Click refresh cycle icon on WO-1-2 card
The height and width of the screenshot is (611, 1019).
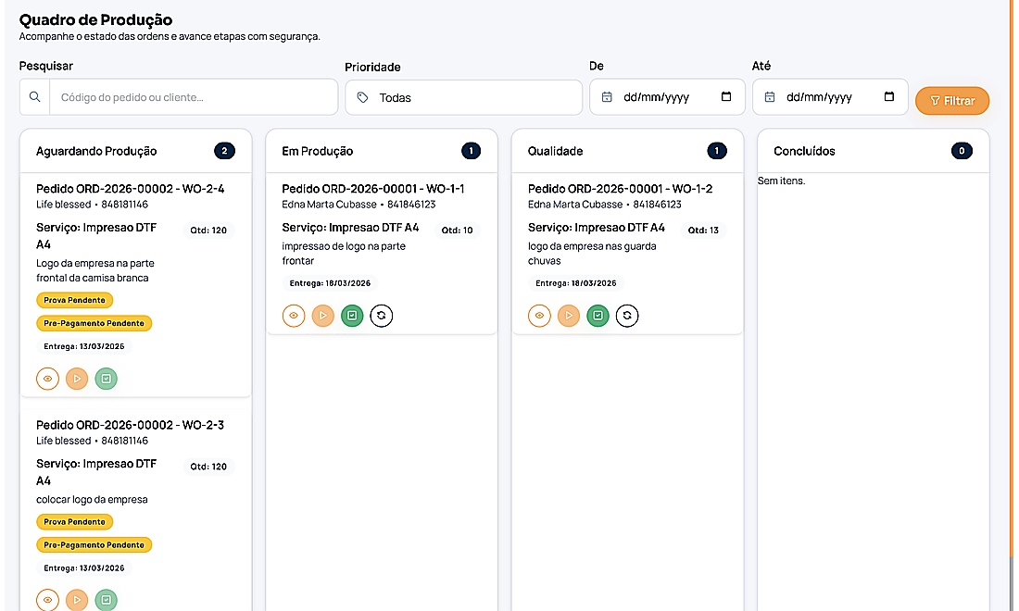click(627, 316)
